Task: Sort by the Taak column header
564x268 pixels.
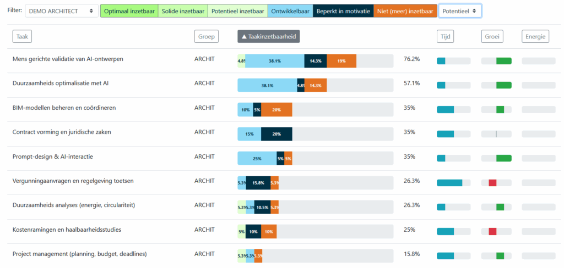Action: point(21,36)
